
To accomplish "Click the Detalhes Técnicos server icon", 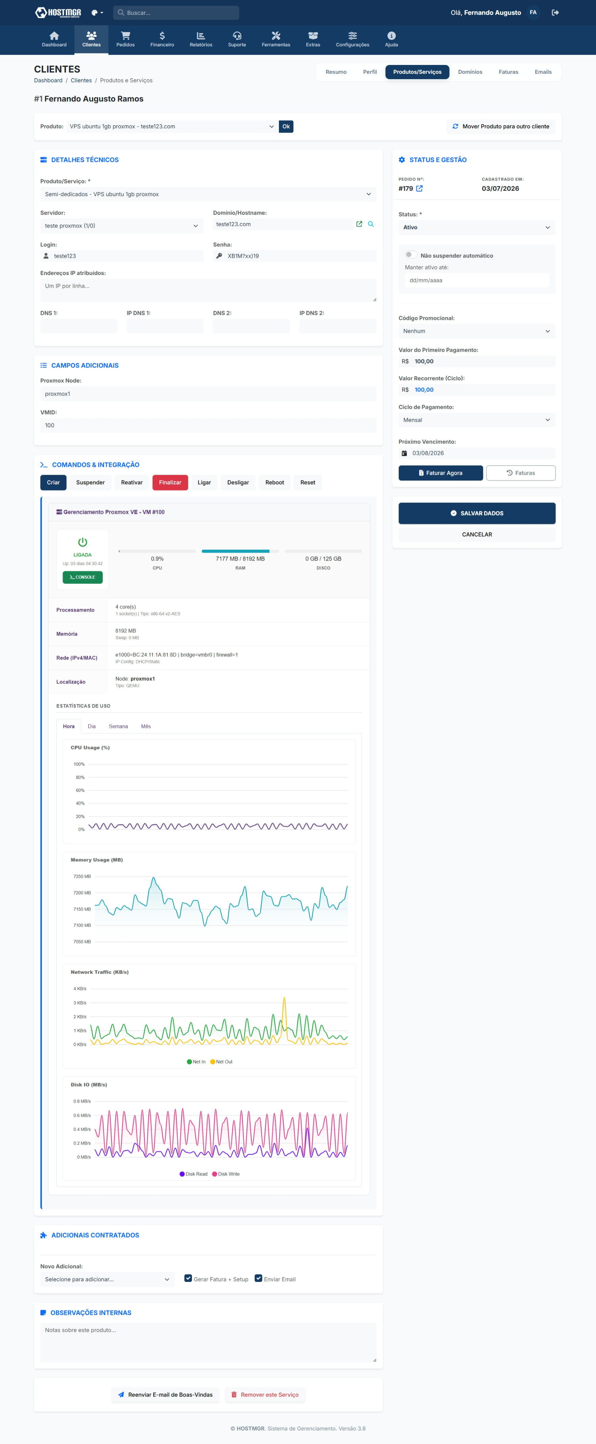I will (x=44, y=160).
